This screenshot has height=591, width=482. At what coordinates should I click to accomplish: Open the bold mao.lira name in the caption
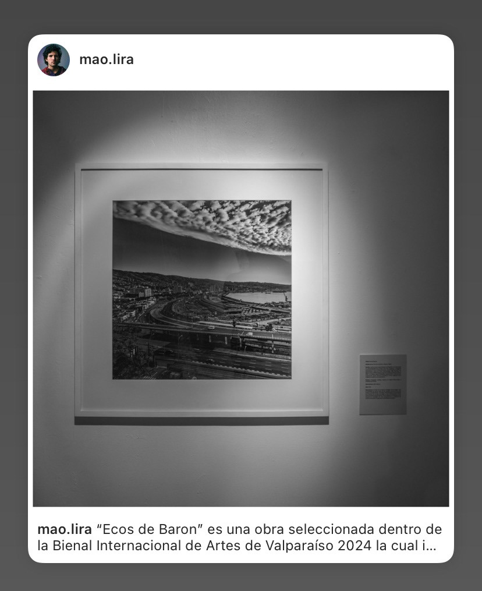click(65, 529)
